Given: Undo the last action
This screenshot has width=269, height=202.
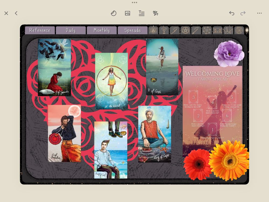Looking at the screenshot, I should point(231,13).
